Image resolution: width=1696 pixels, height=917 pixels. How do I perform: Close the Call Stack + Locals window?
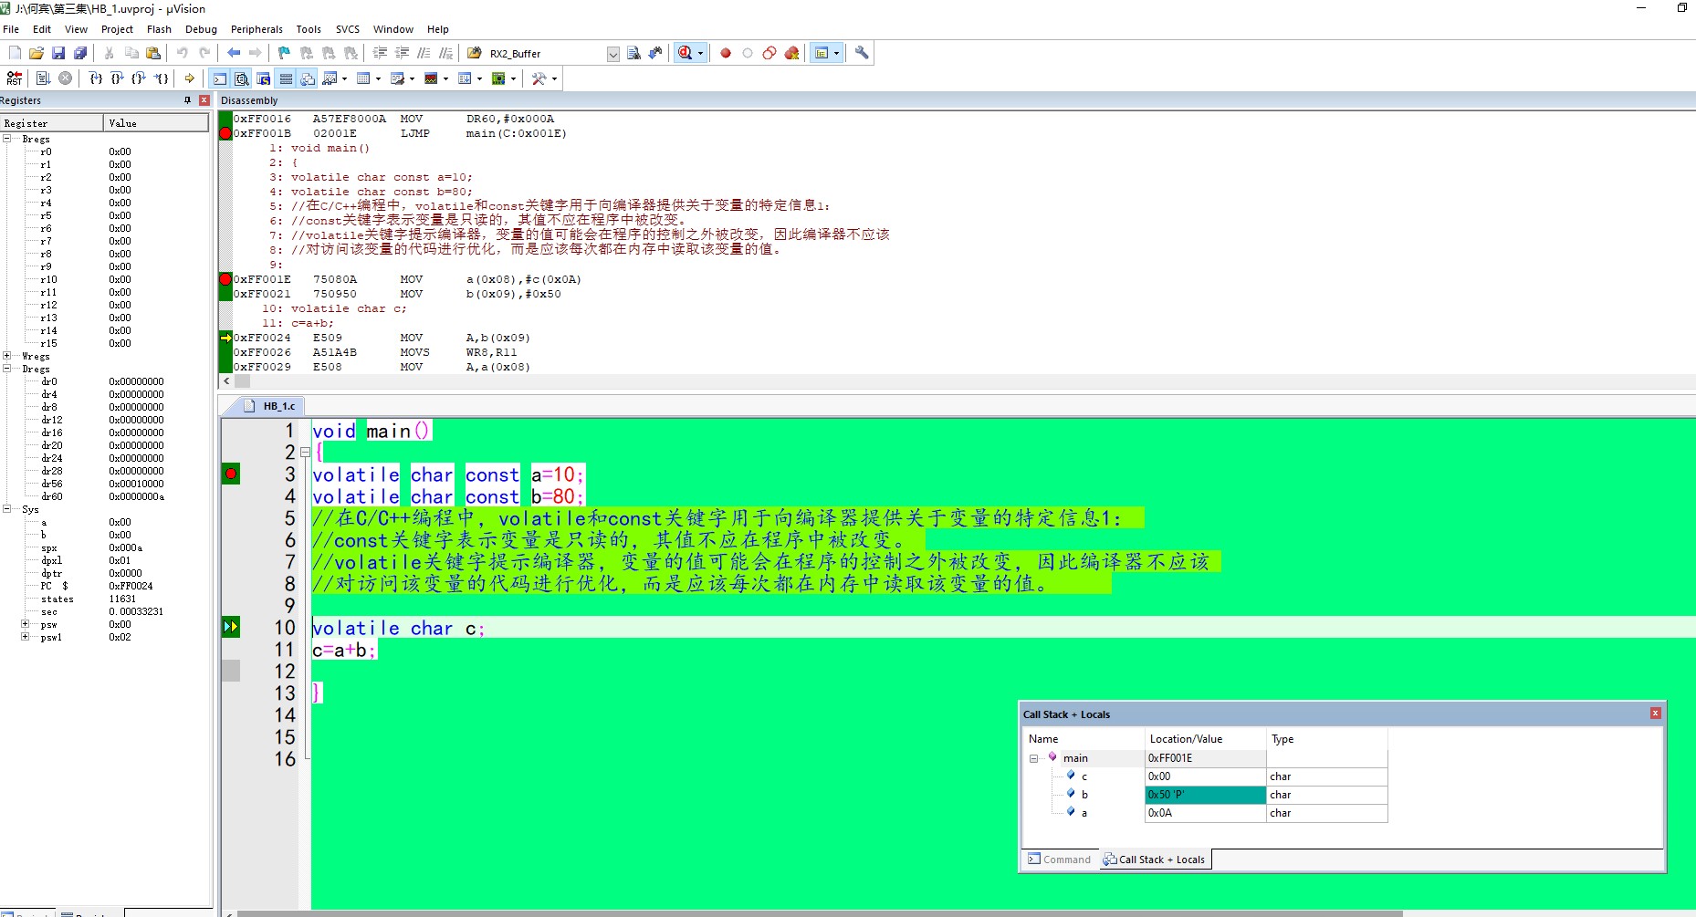1655,714
